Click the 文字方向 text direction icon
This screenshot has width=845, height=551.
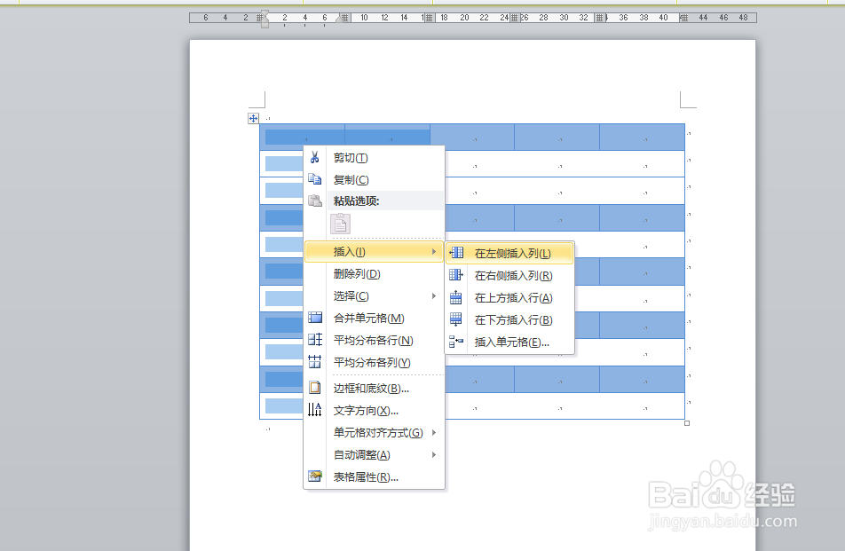(315, 409)
